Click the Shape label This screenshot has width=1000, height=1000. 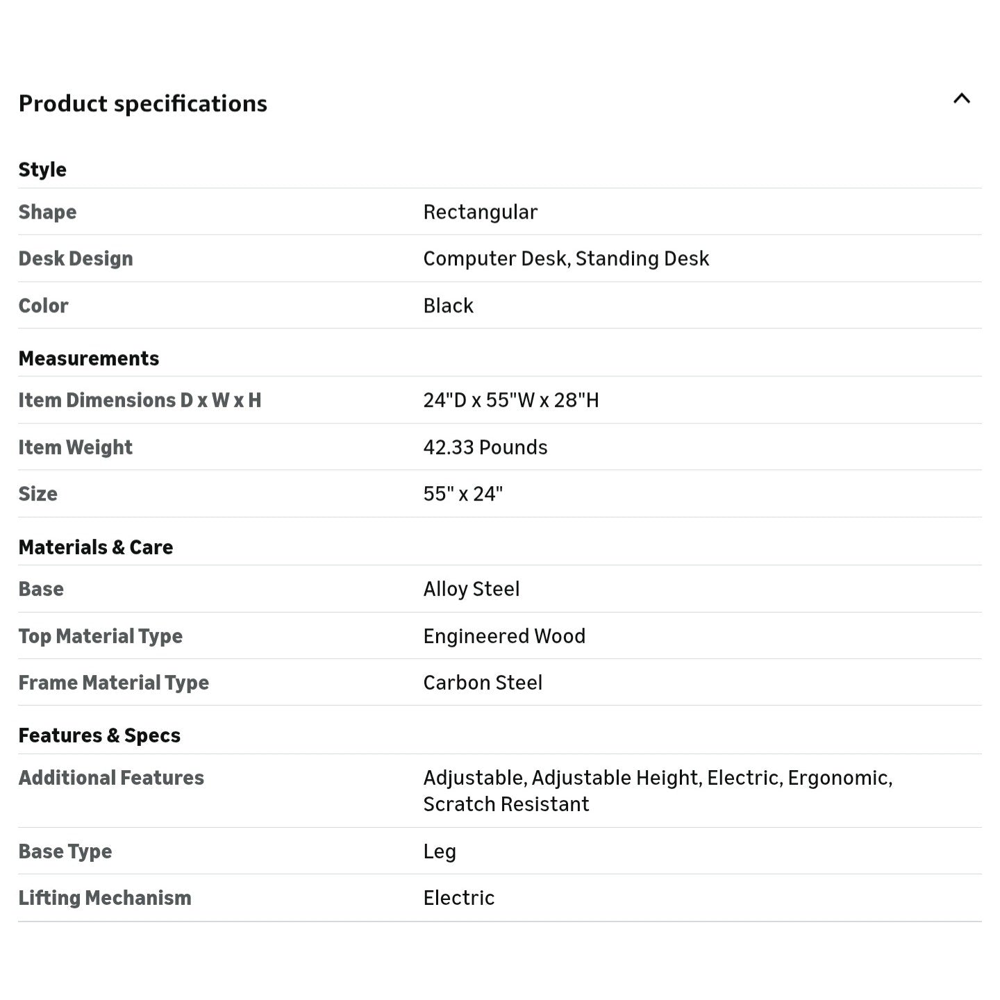click(x=47, y=212)
